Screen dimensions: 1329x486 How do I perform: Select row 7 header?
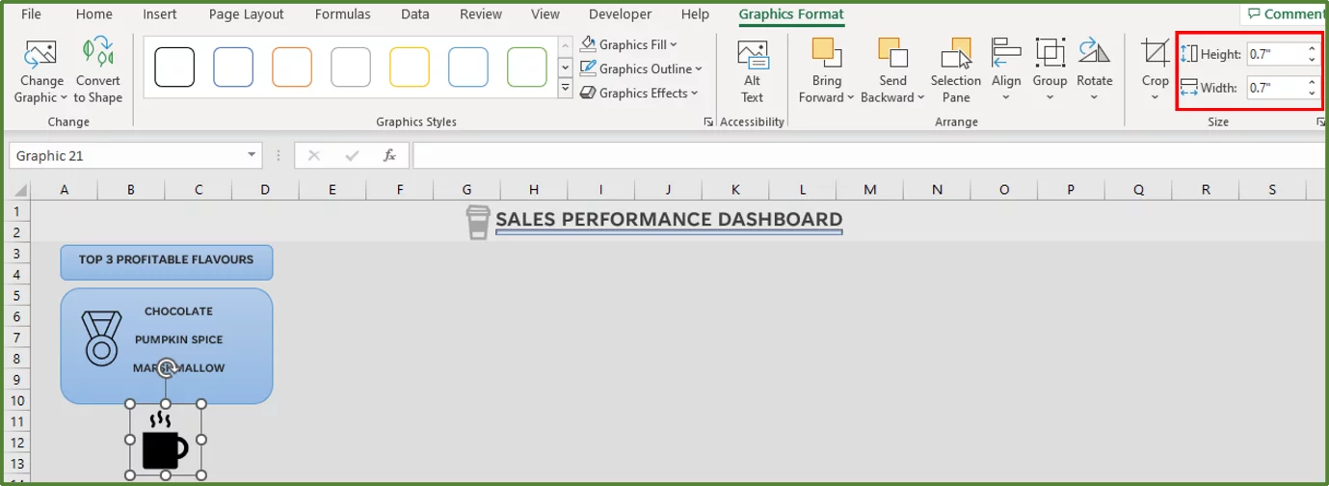point(15,337)
